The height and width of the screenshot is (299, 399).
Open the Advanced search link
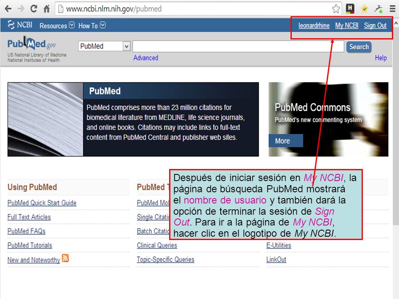pos(146,58)
